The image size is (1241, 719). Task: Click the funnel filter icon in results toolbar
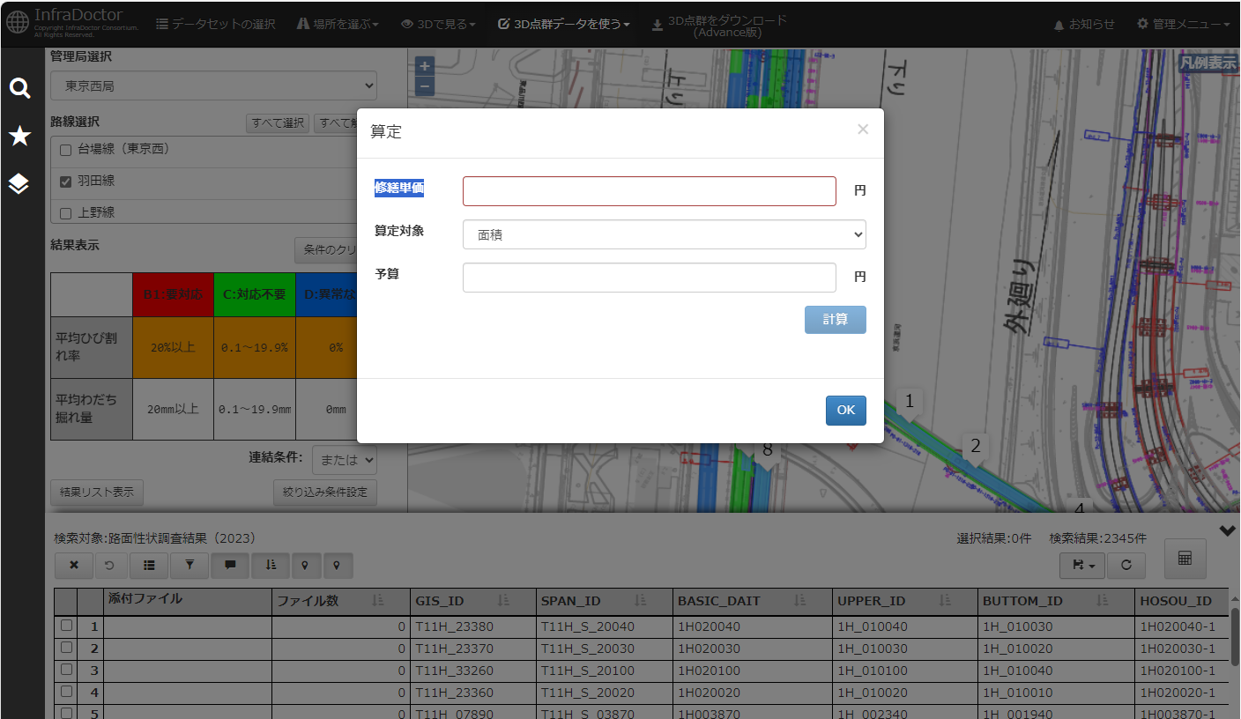click(189, 566)
